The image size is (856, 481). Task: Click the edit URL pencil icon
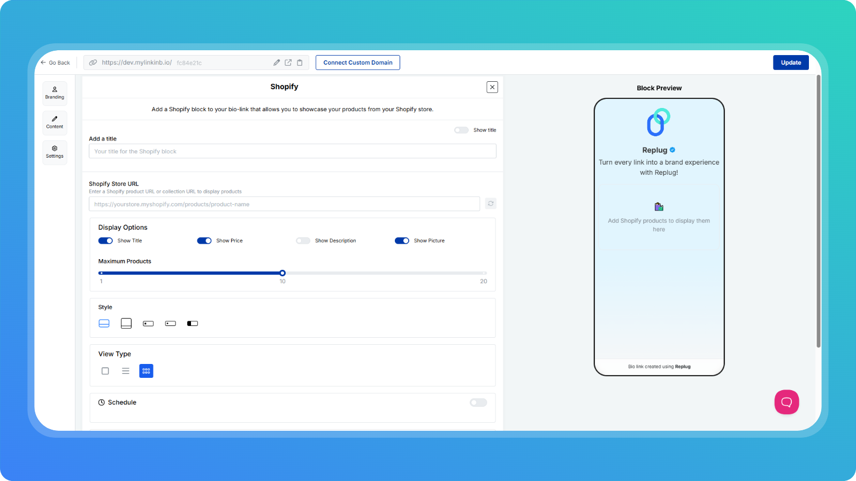tap(277, 63)
